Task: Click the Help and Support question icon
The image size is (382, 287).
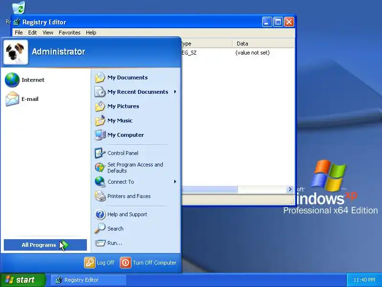Action: click(x=100, y=214)
